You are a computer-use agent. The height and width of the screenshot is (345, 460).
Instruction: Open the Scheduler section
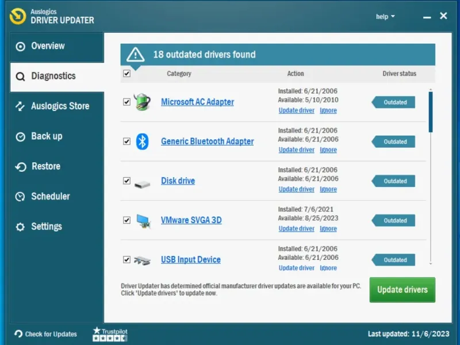click(x=57, y=197)
